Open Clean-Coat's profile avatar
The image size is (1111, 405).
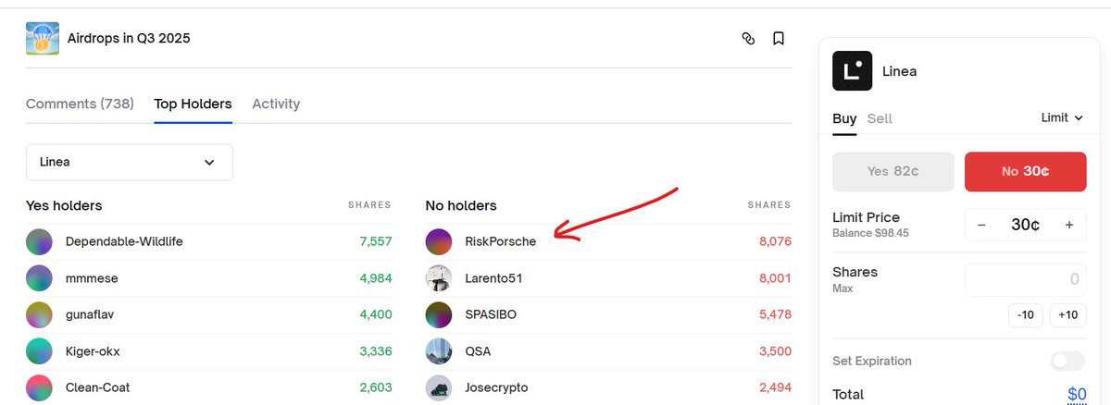40,387
